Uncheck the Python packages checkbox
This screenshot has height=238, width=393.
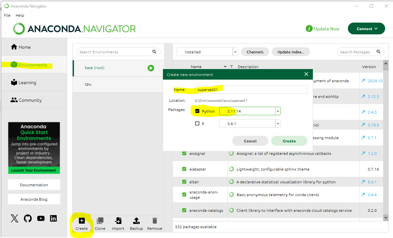click(x=197, y=111)
